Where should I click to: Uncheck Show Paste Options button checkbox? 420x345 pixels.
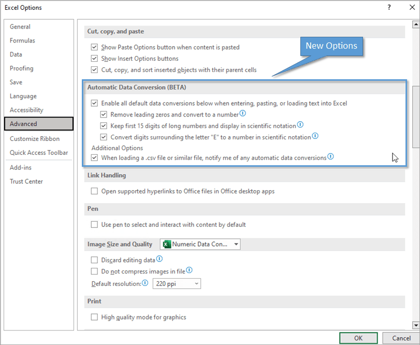(x=94, y=47)
